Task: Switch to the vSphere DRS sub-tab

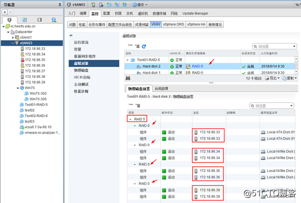Action: [x=174, y=24]
